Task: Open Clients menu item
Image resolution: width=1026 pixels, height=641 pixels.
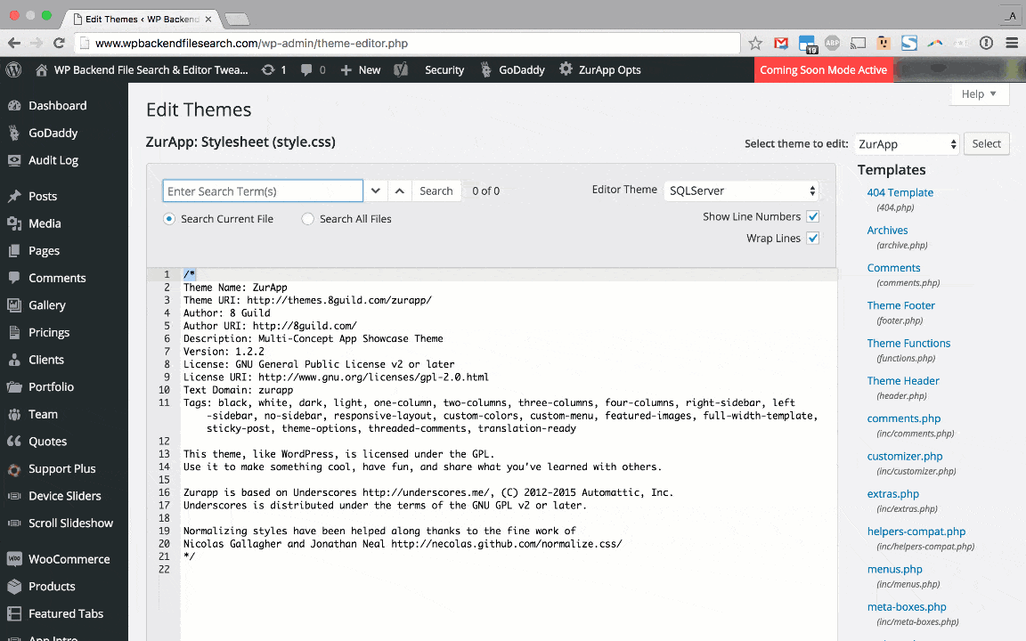Action: click(x=45, y=360)
